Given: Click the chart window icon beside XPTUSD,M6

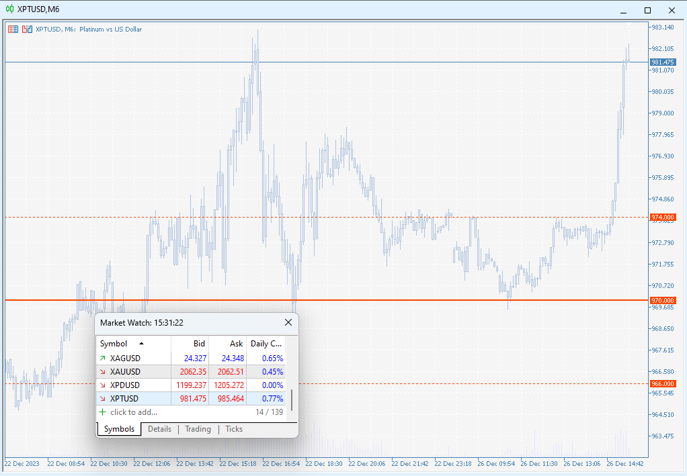Looking at the screenshot, I should (9, 9).
